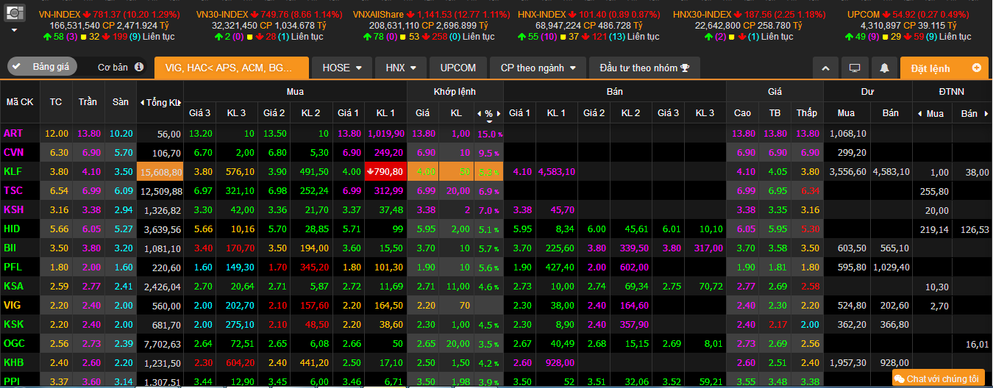Screen dimensions: 993x388
Task: Select KHB stock symbol
Action: (14, 362)
